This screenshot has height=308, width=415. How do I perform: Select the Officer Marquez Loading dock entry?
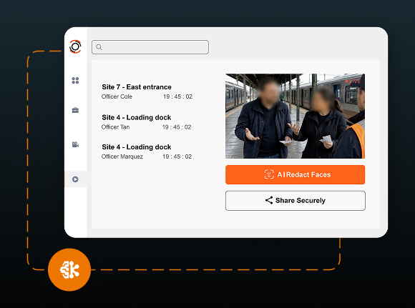click(147, 151)
